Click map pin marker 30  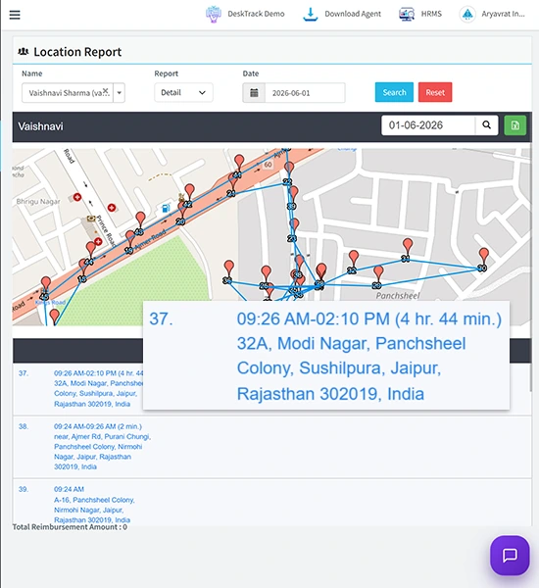(484, 257)
